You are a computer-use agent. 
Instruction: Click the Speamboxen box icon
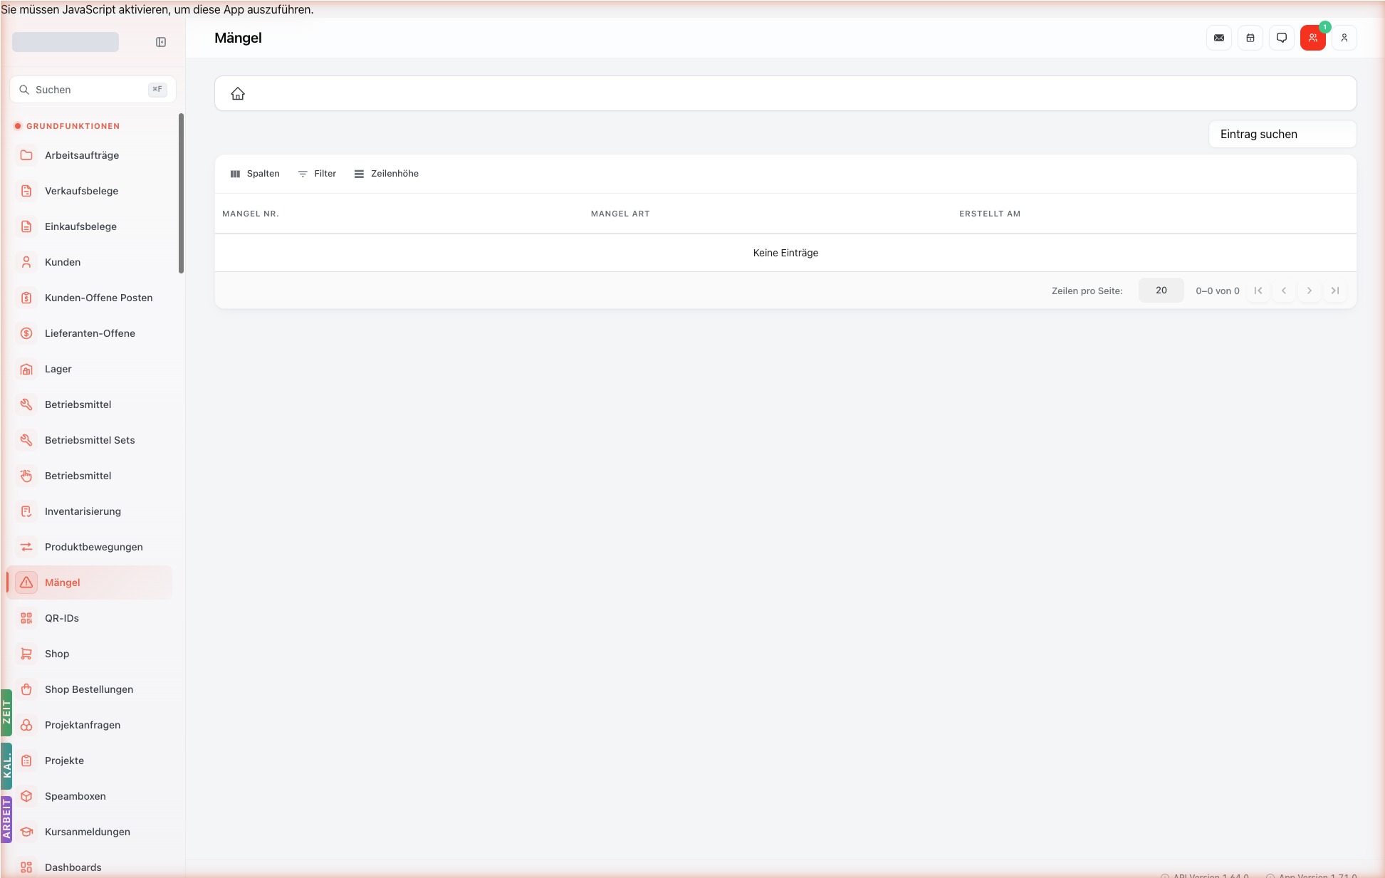coord(26,796)
